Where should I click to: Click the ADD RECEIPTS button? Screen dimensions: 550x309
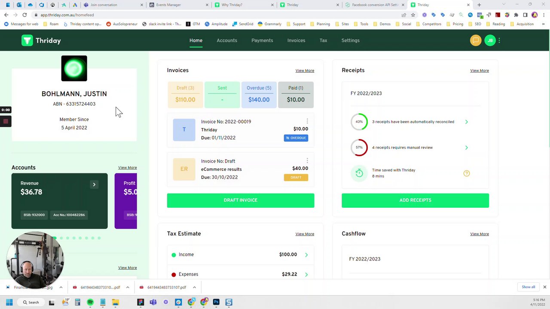pyautogui.click(x=415, y=200)
